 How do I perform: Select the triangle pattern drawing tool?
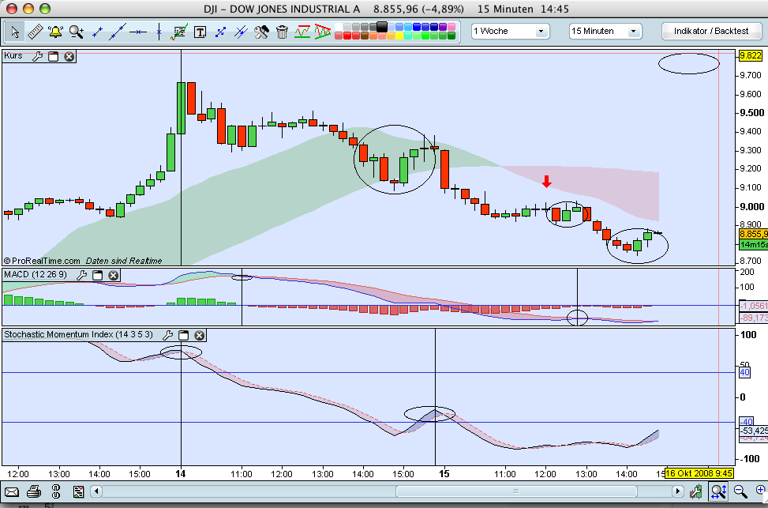[x=323, y=32]
